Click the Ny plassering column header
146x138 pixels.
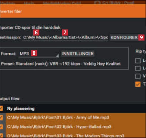21,109
